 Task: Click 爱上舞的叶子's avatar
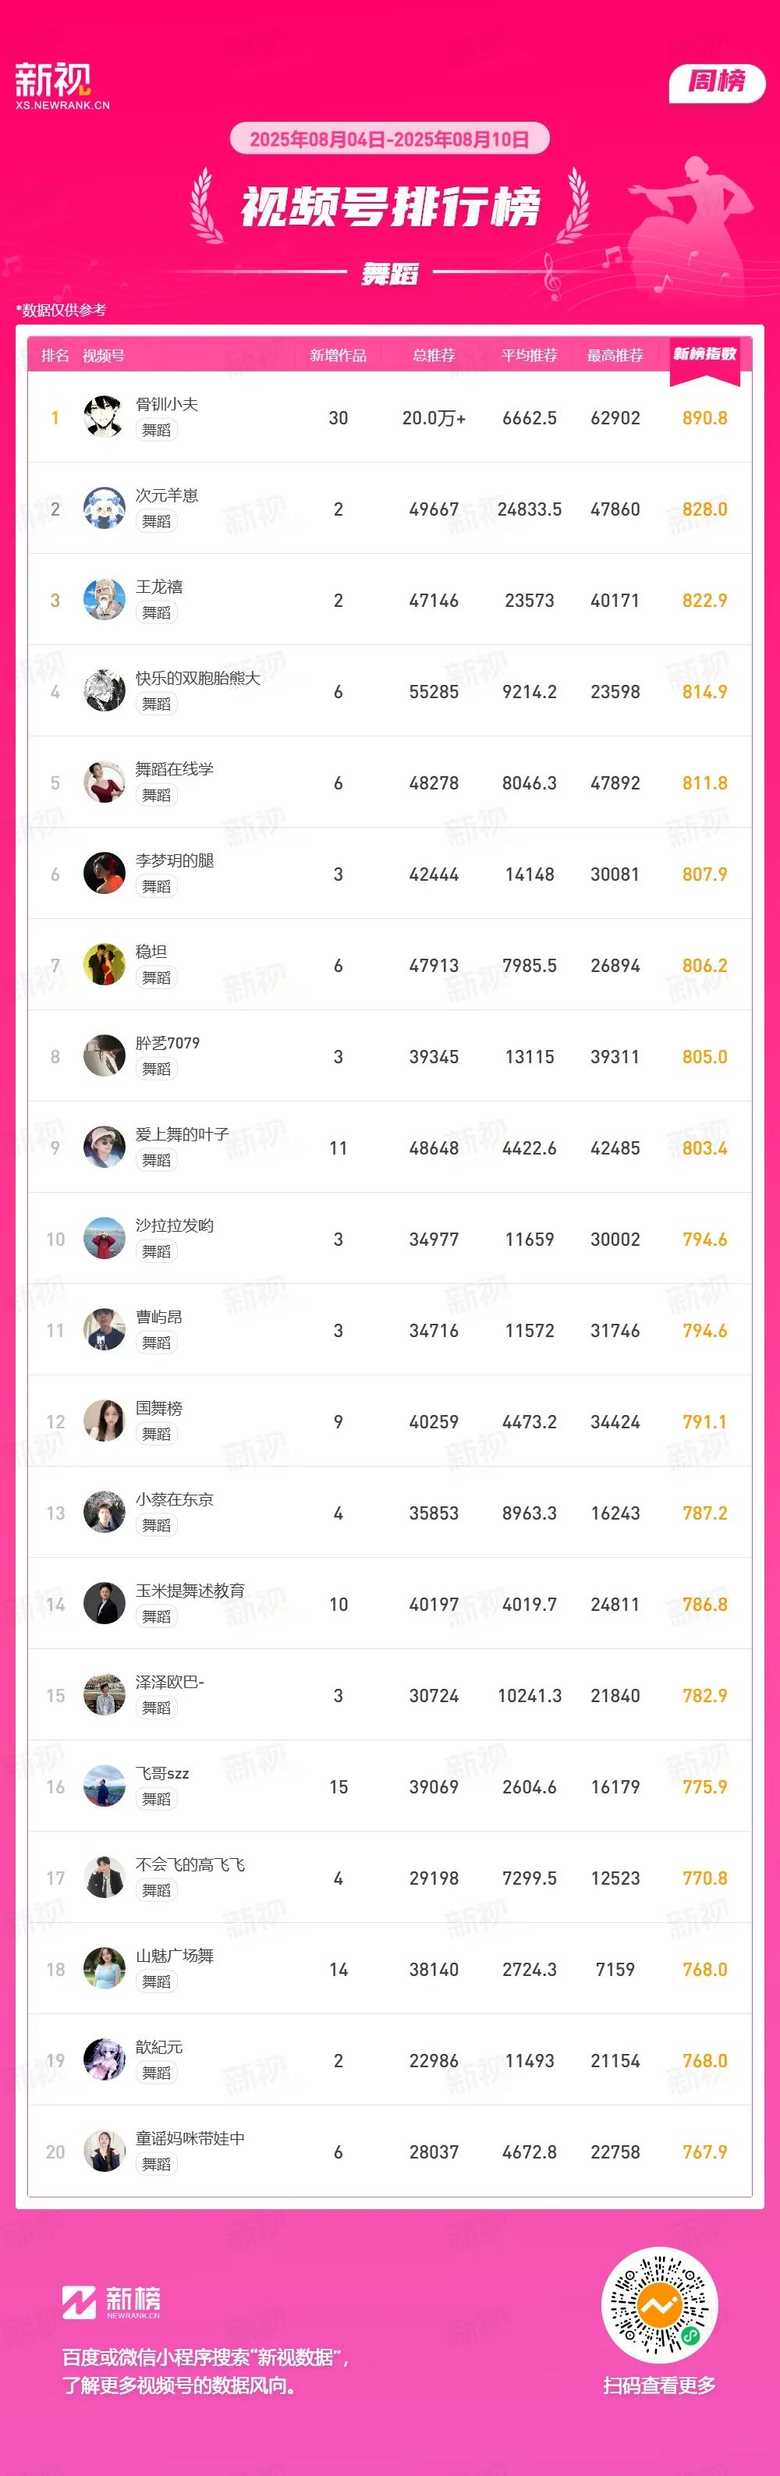(104, 1147)
